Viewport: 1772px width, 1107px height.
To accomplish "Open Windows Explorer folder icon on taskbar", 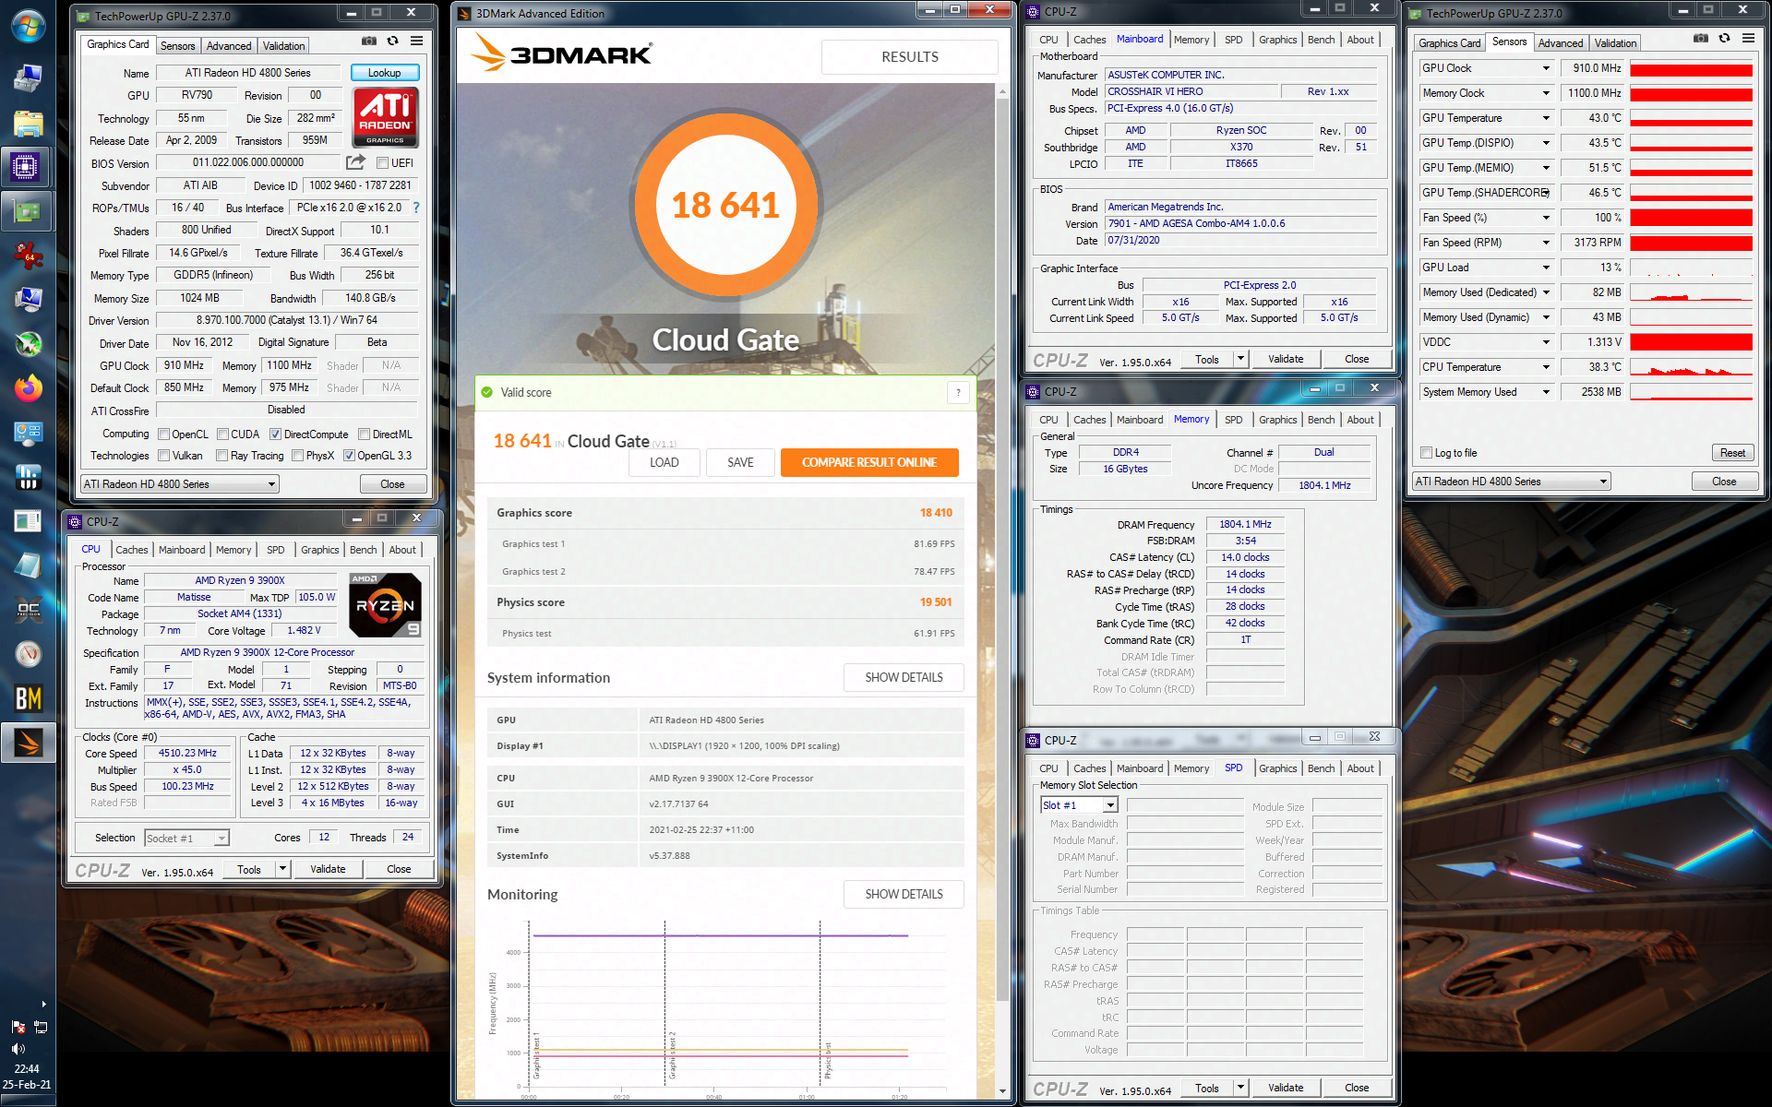I will click(x=28, y=123).
